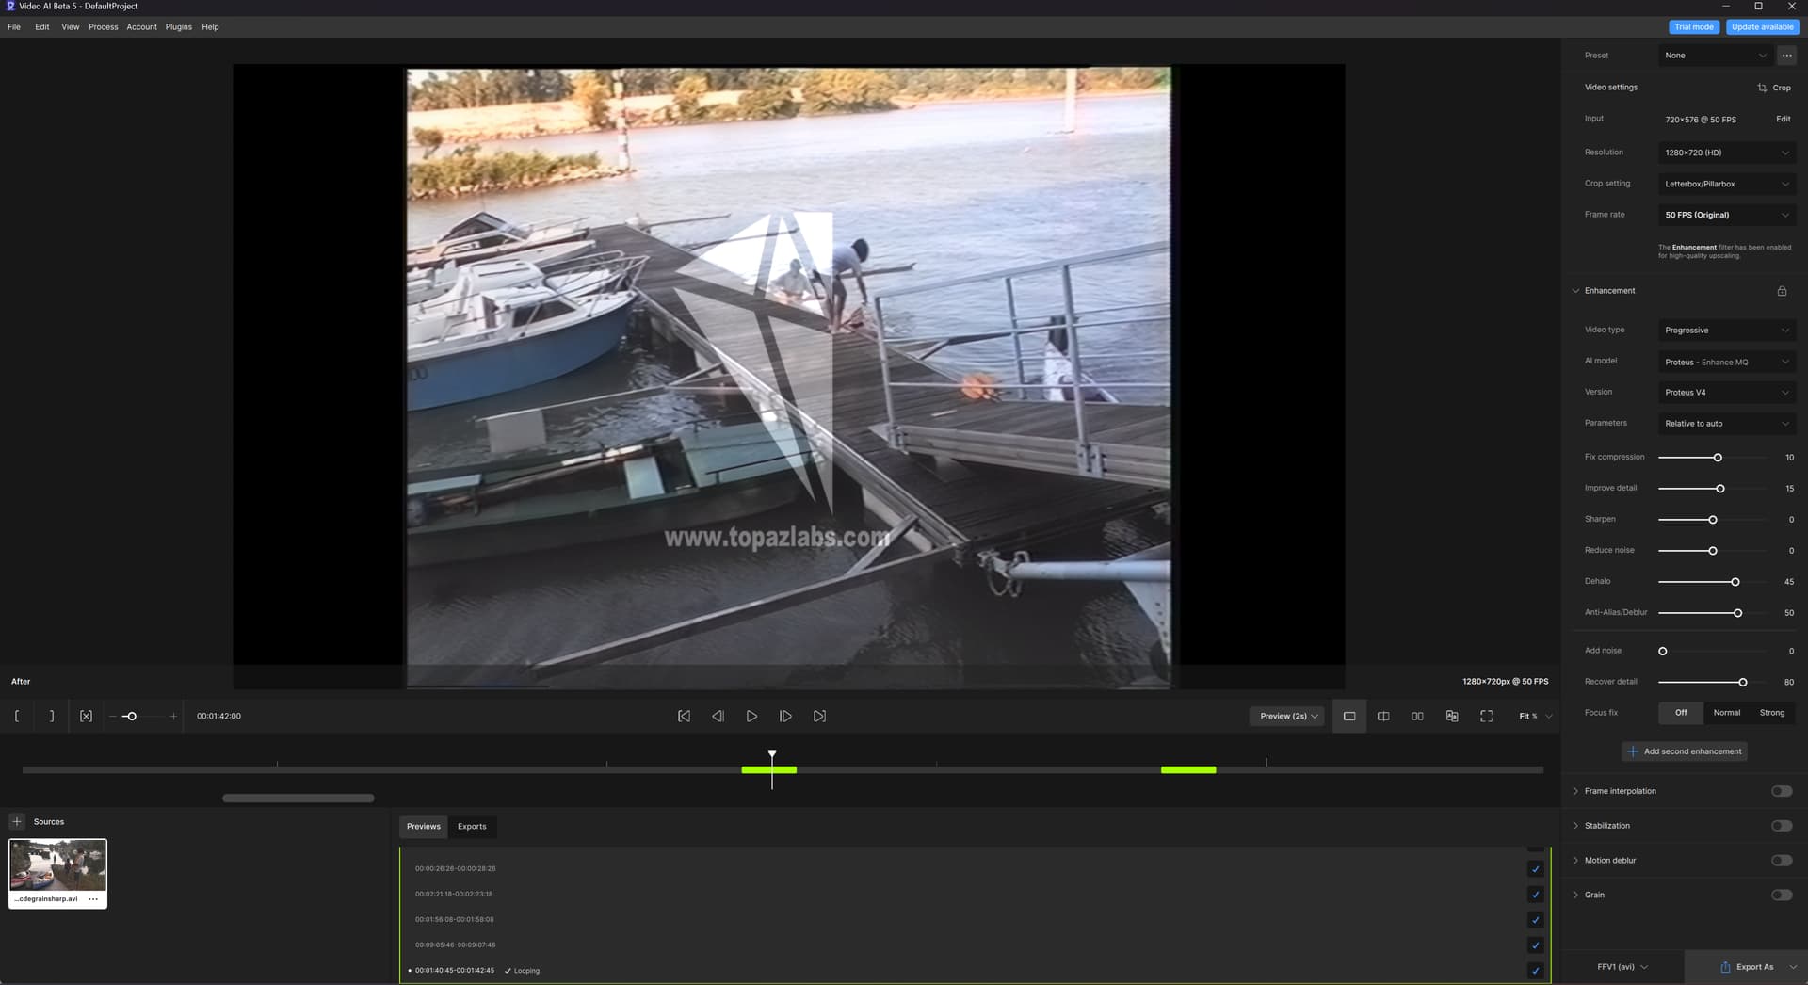Click the clear trim selection icon

pos(86,716)
